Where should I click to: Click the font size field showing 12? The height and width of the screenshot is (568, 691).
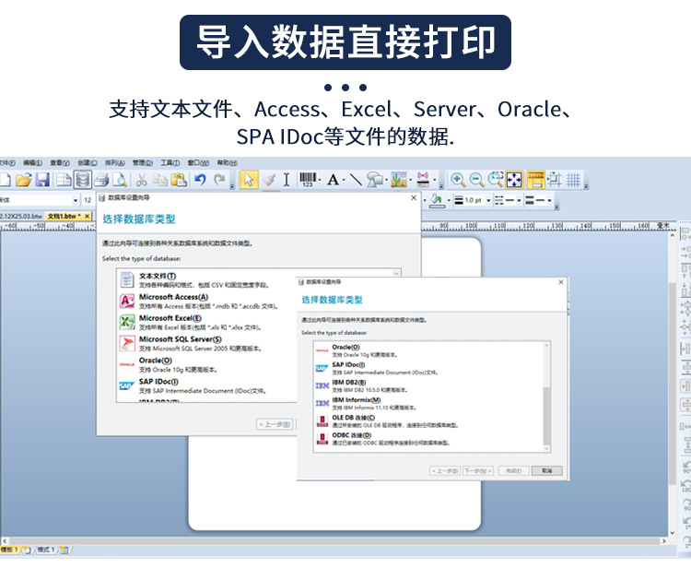tap(88, 200)
